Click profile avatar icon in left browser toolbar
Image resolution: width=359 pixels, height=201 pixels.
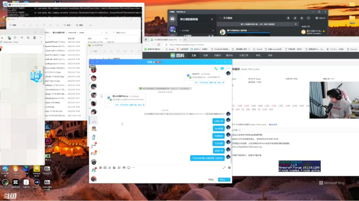35,38
